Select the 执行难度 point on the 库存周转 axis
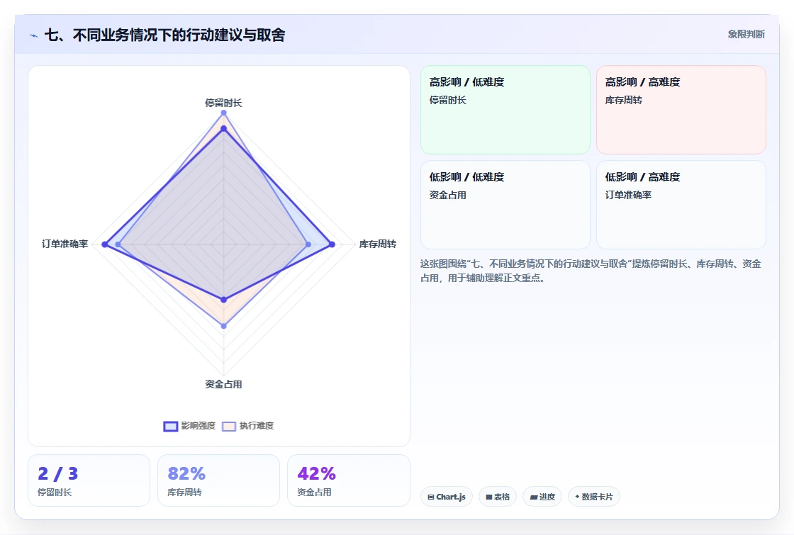 coord(308,244)
